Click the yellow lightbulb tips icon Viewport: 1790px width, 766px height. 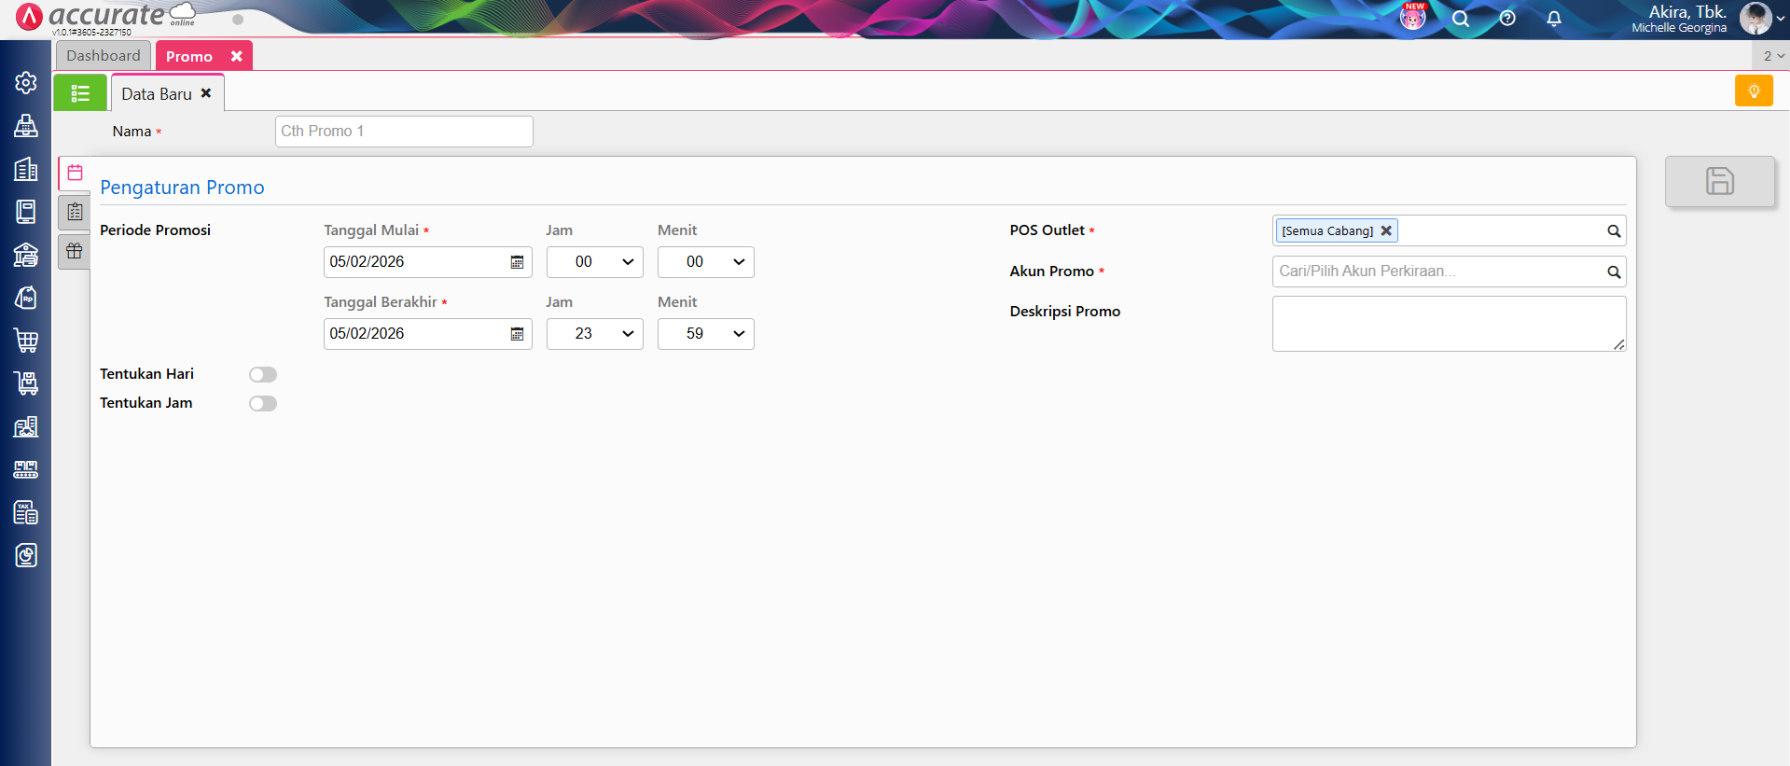[1754, 91]
